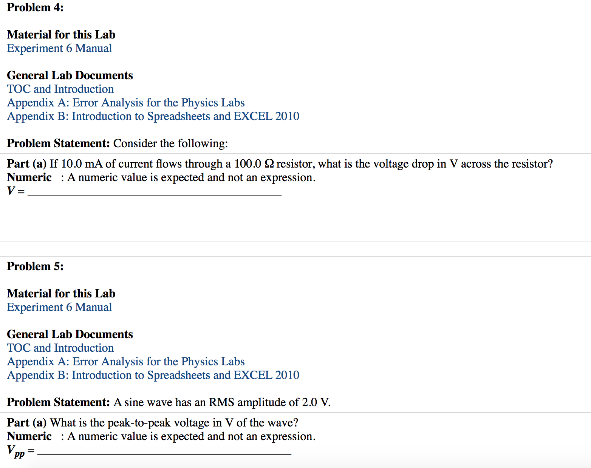
Task: Click General Lab Documents heading in Problem 5
Action: 70,334
